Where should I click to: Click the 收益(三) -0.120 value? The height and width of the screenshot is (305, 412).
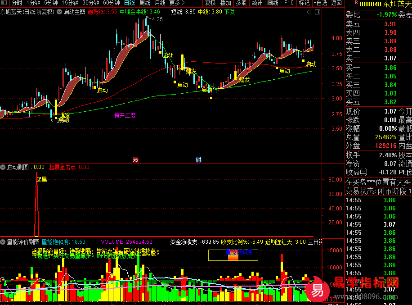[x=388, y=173]
